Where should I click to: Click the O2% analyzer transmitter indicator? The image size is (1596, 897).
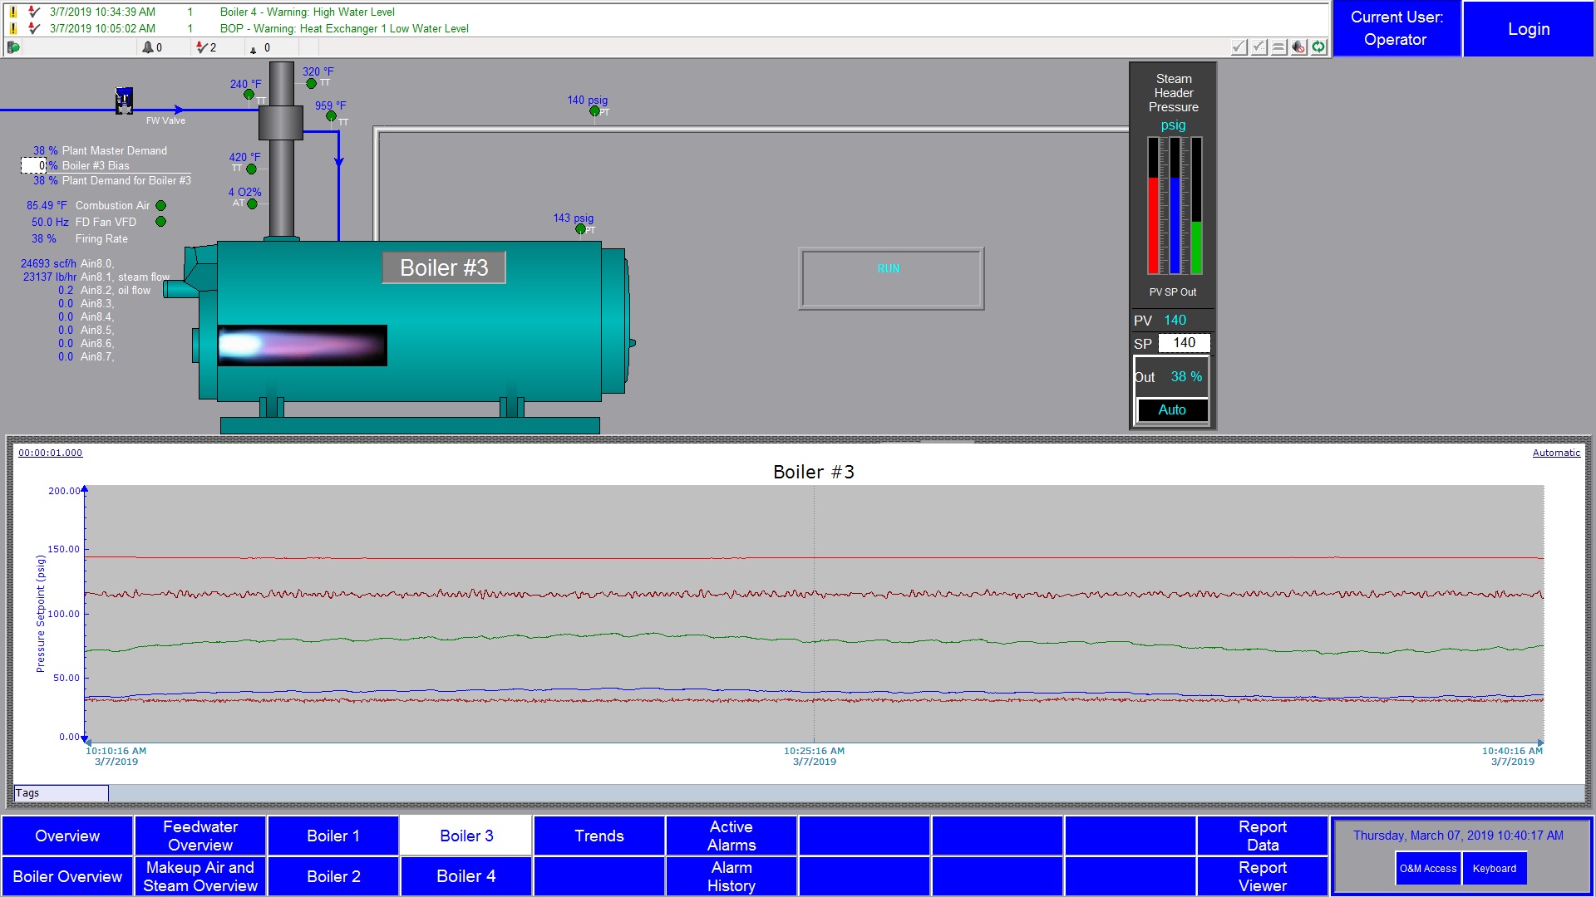coord(252,204)
